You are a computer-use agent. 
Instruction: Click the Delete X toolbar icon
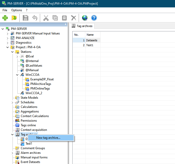pos(74,18)
